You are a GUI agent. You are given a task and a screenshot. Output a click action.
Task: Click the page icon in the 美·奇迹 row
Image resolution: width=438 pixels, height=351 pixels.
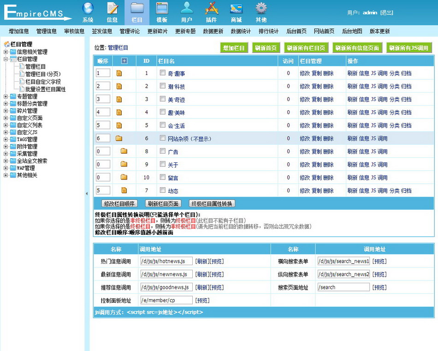pyautogui.click(x=119, y=99)
